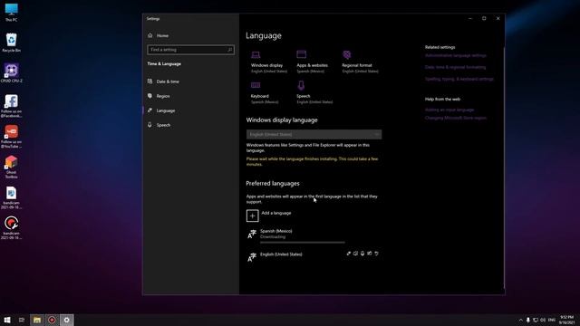Screen dimensions: 580x326
Task: Open Windows display language dropdown
Action: click(314, 134)
